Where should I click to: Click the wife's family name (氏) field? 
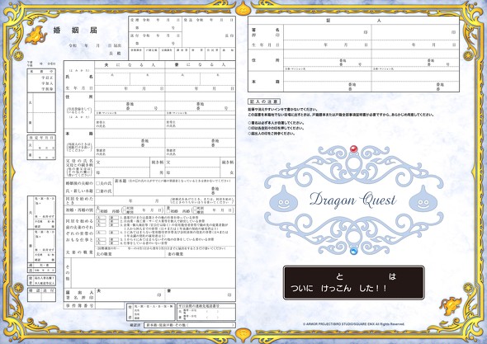click(182, 79)
